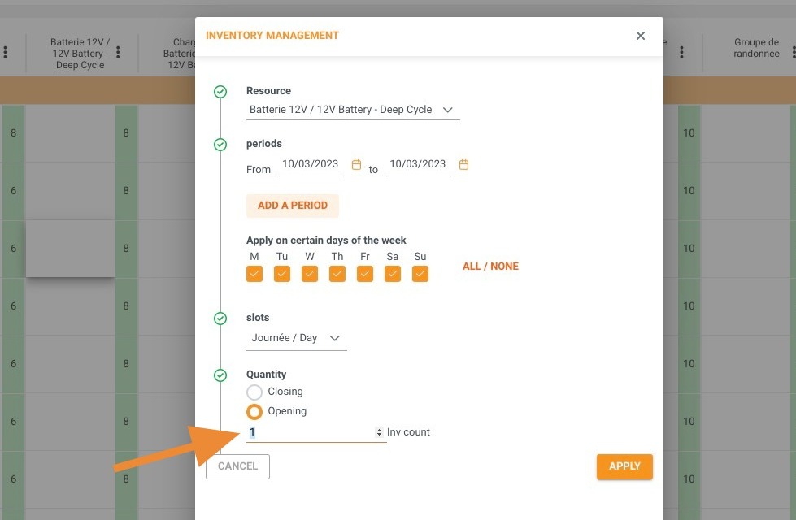Click the Resource step check icon
This screenshot has height=520, width=796.
[220, 92]
